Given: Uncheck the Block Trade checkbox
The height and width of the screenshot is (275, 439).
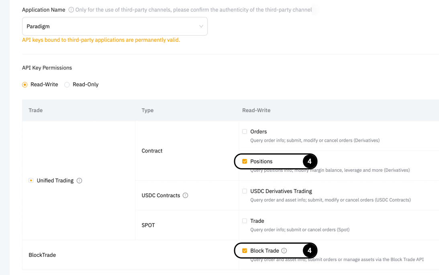Looking at the screenshot, I should click(245, 251).
